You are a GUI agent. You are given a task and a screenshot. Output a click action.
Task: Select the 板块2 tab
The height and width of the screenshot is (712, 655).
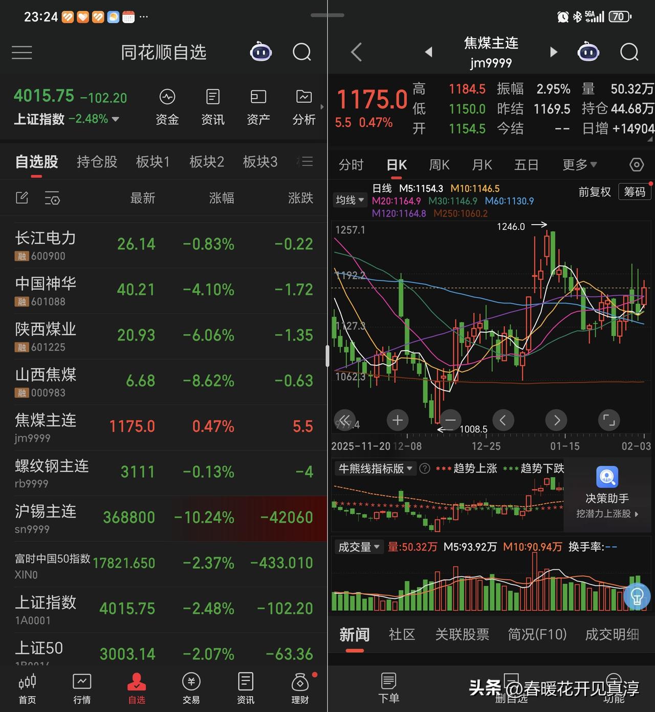[207, 162]
